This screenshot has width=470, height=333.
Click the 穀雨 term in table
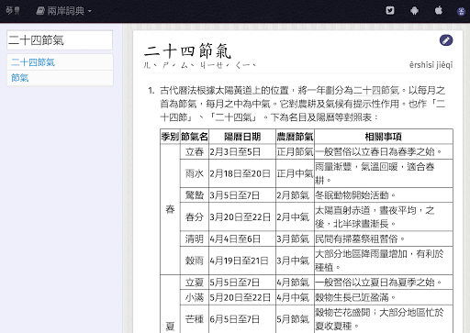click(195, 261)
